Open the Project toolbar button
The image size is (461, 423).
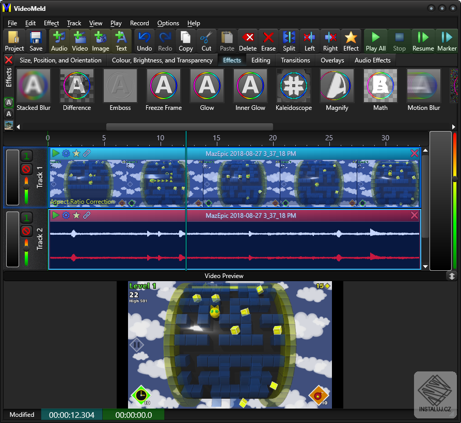(x=14, y=41)
